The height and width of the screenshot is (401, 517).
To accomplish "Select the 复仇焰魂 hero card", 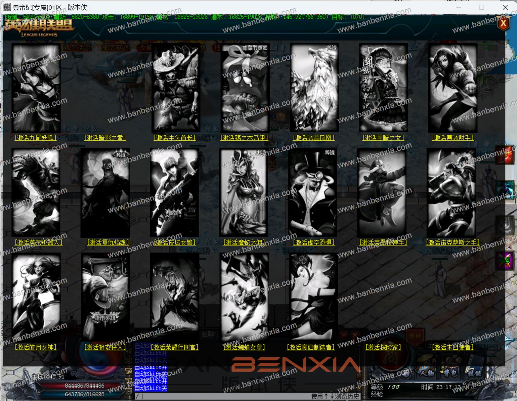I will coord(105,193).
